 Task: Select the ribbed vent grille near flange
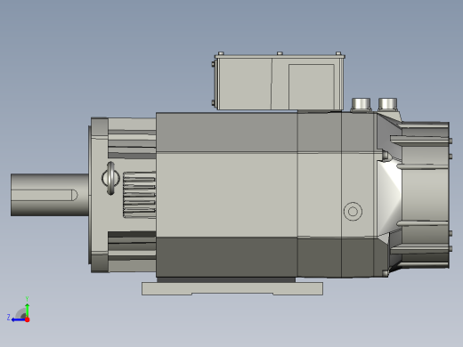pos(139,195)
